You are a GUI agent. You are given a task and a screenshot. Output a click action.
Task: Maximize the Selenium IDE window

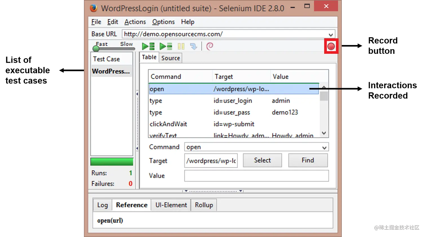tap(307, 6)
